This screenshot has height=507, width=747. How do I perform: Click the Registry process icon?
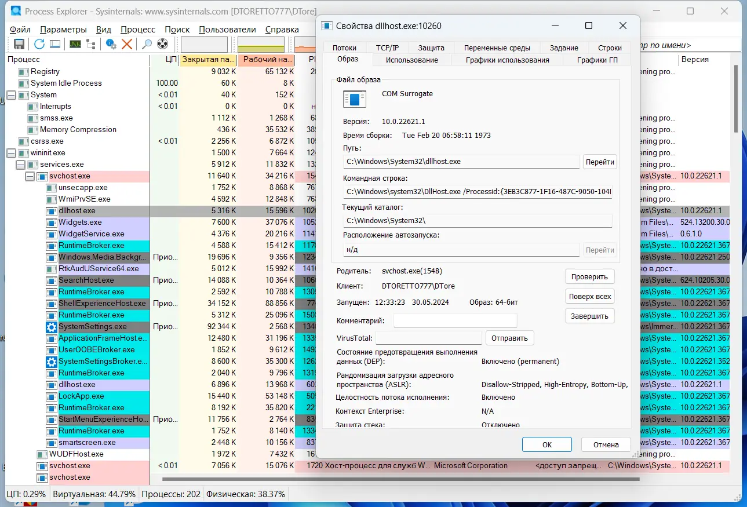point(23,72)
